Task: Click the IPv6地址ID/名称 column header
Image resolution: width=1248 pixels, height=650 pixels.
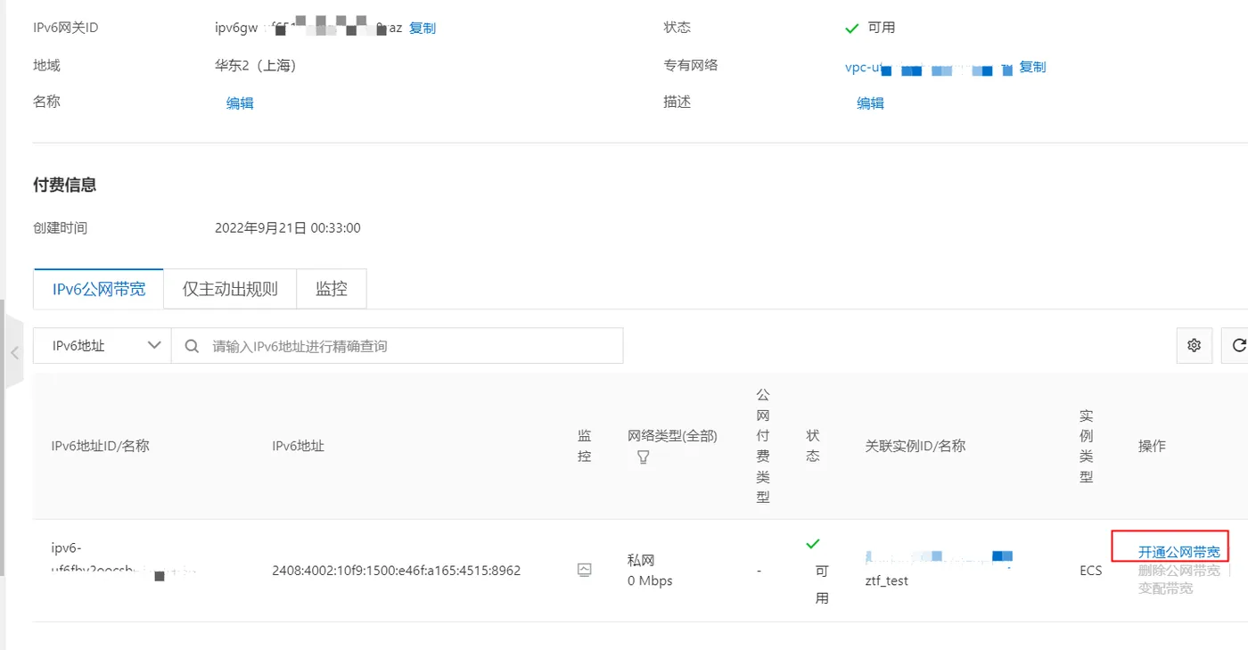Action: pos(101,446)
